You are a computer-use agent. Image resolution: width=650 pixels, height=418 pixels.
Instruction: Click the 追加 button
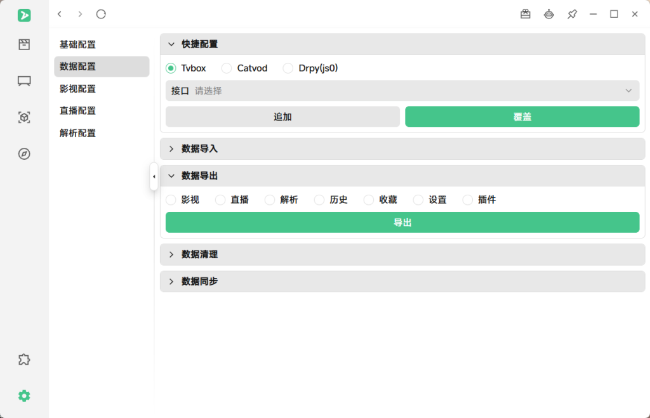coord(282,117)
